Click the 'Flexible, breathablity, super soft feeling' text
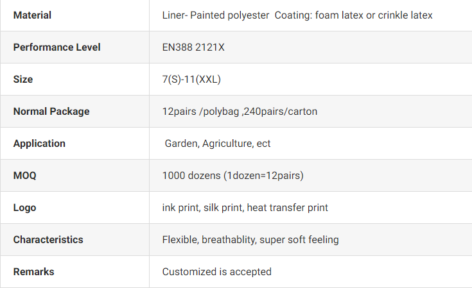Image resolution: width=472 pixels, height=288 pixels. [x=250, y=240]
